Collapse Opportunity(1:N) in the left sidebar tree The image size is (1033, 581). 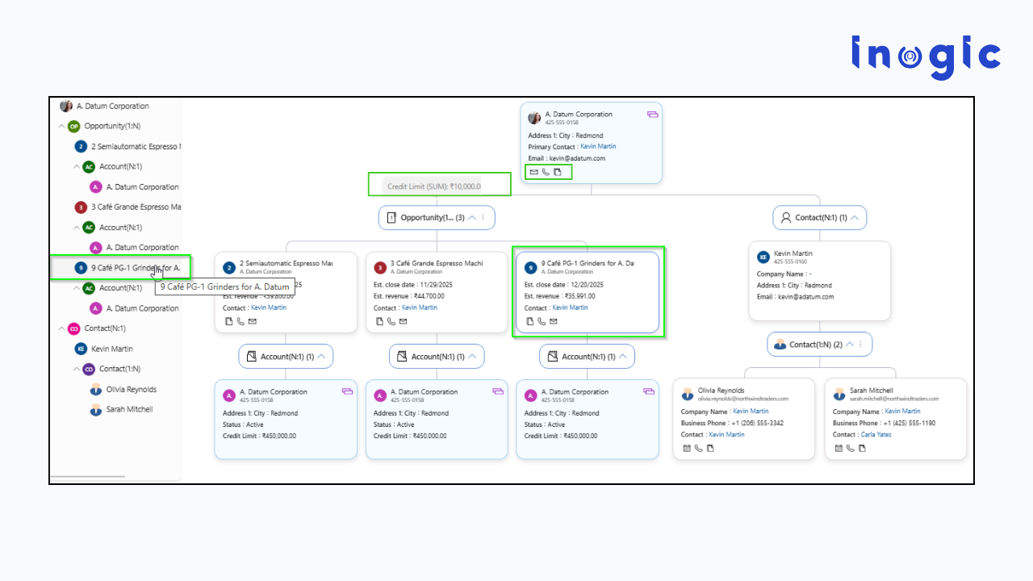click(x=61, y=126)
